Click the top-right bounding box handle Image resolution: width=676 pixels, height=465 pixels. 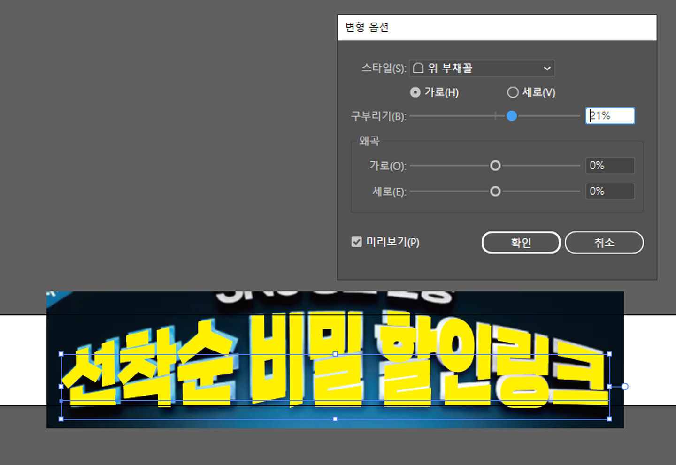click(x=609, y=354)
